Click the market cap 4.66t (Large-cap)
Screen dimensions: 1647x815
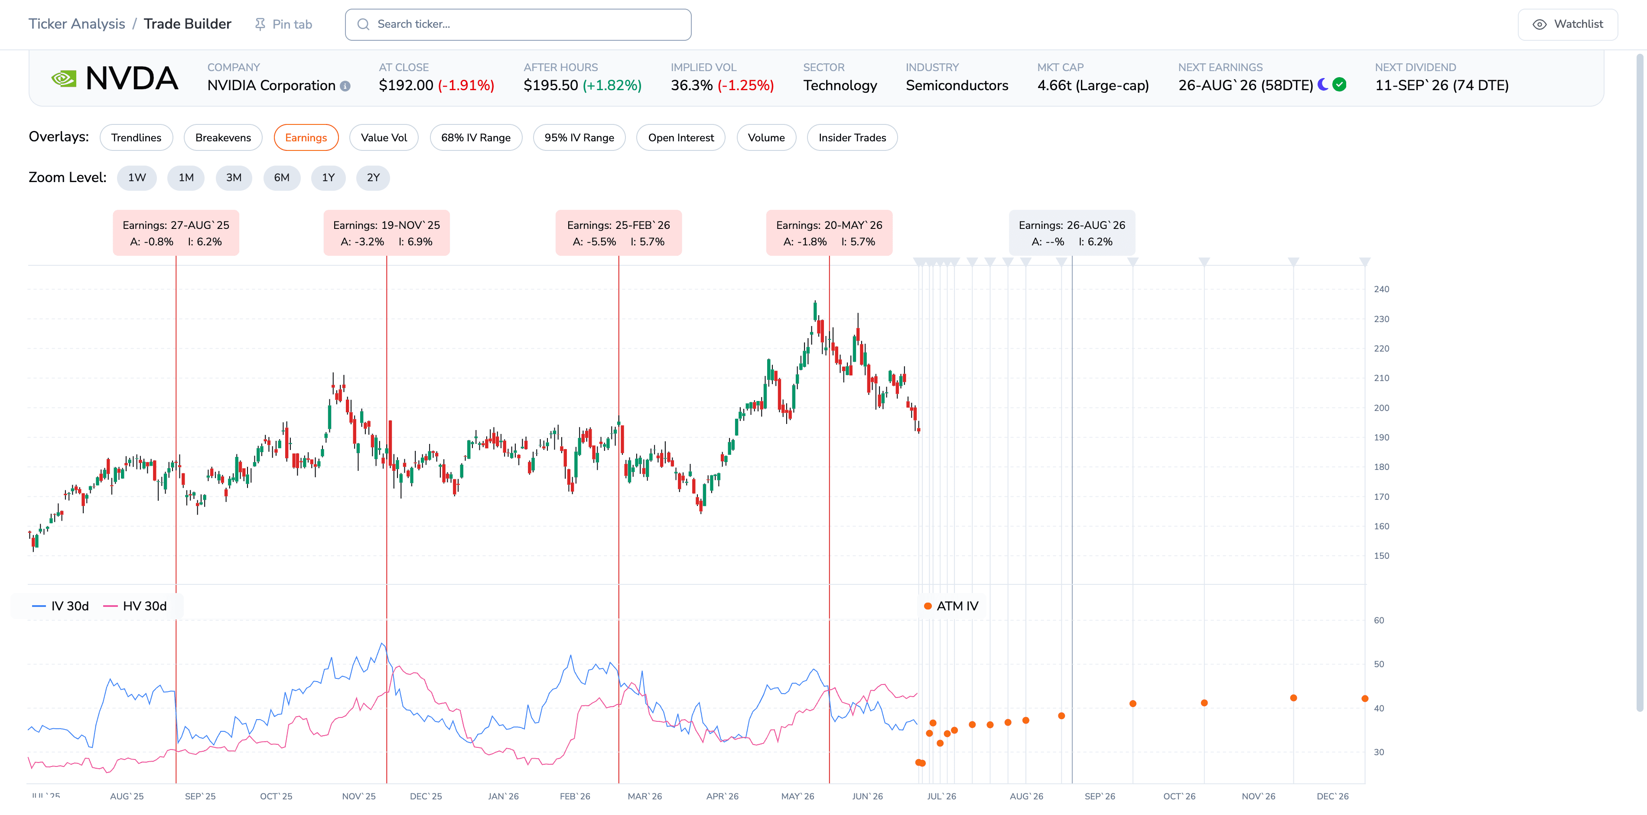[1094, 85]
